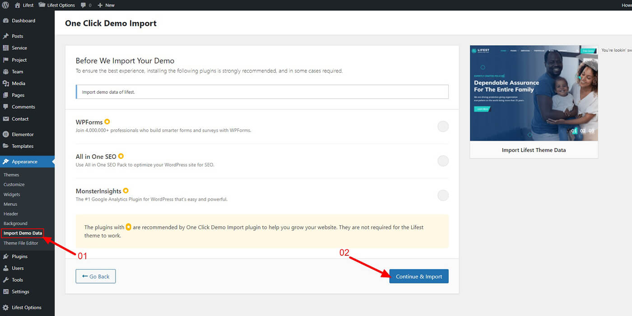Click the 'One Click Demo Import' page title

coord(111,23)
